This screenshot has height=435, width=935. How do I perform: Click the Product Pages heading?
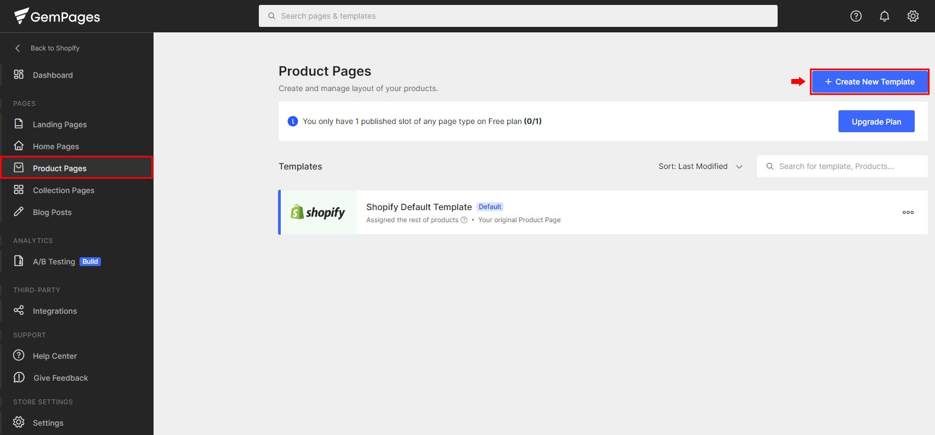tap(325, 71)
